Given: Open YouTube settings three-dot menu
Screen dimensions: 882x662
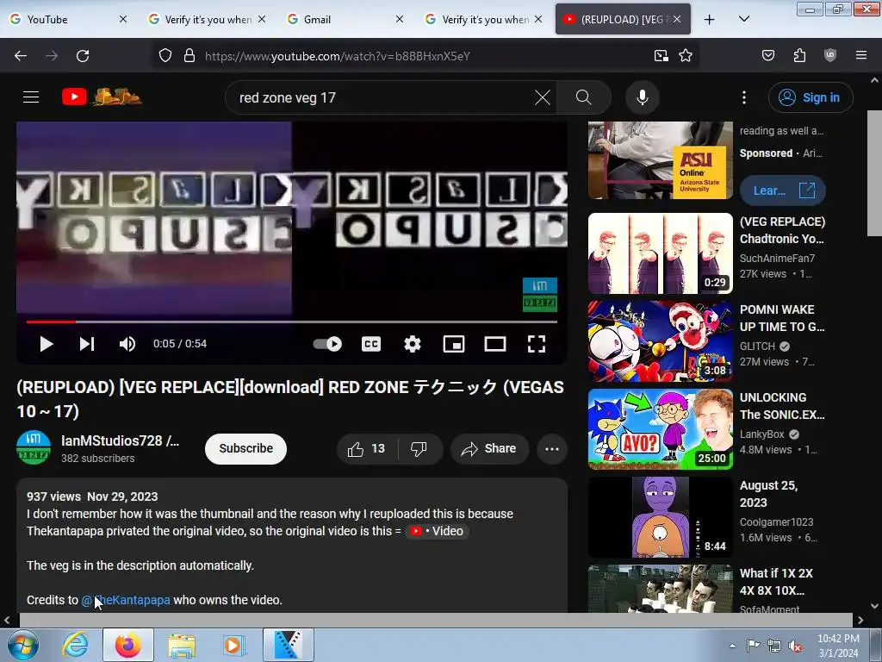Looking at the screenshot, I should tap(744, 97).
